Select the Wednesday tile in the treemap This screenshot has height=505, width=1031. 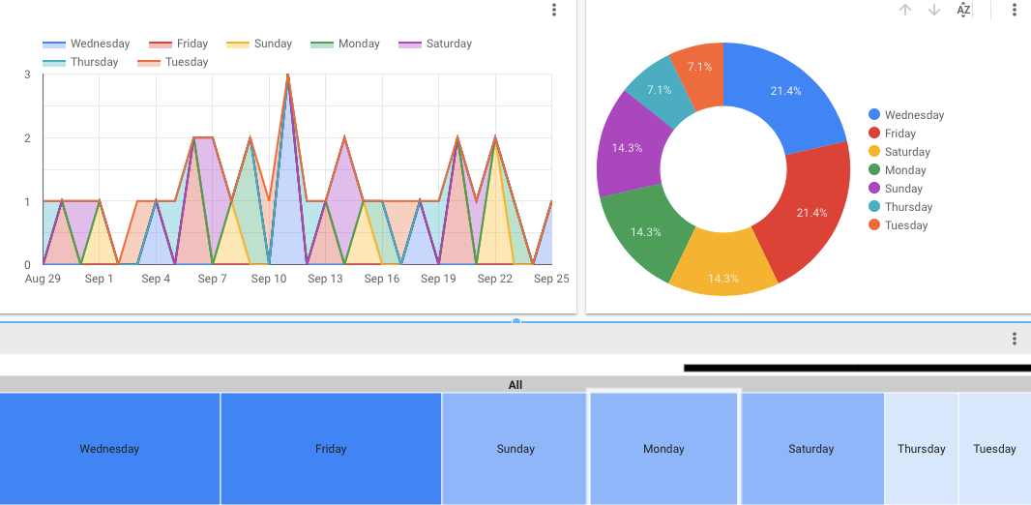coord(109,449)
